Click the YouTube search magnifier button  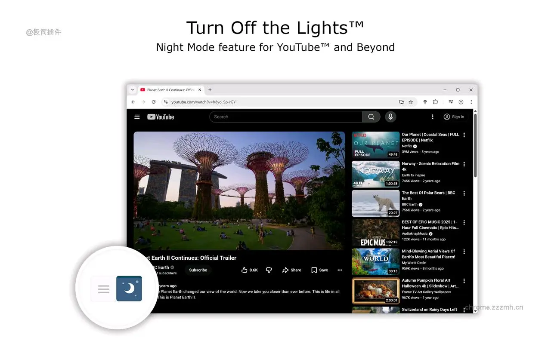[371, 117]
